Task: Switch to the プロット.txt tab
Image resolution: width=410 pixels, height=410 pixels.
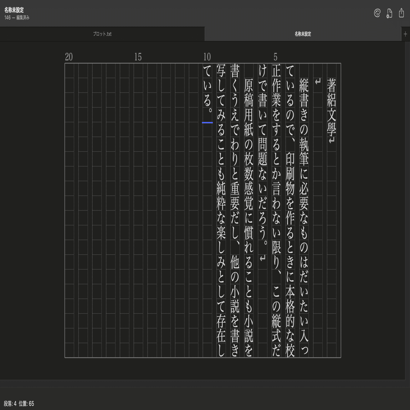Action: click(102, 34)
